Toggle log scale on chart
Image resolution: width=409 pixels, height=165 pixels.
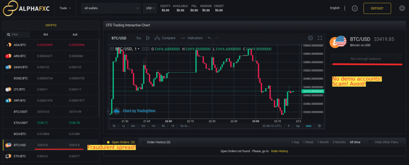pyautogui.click(x=298, y=126)
